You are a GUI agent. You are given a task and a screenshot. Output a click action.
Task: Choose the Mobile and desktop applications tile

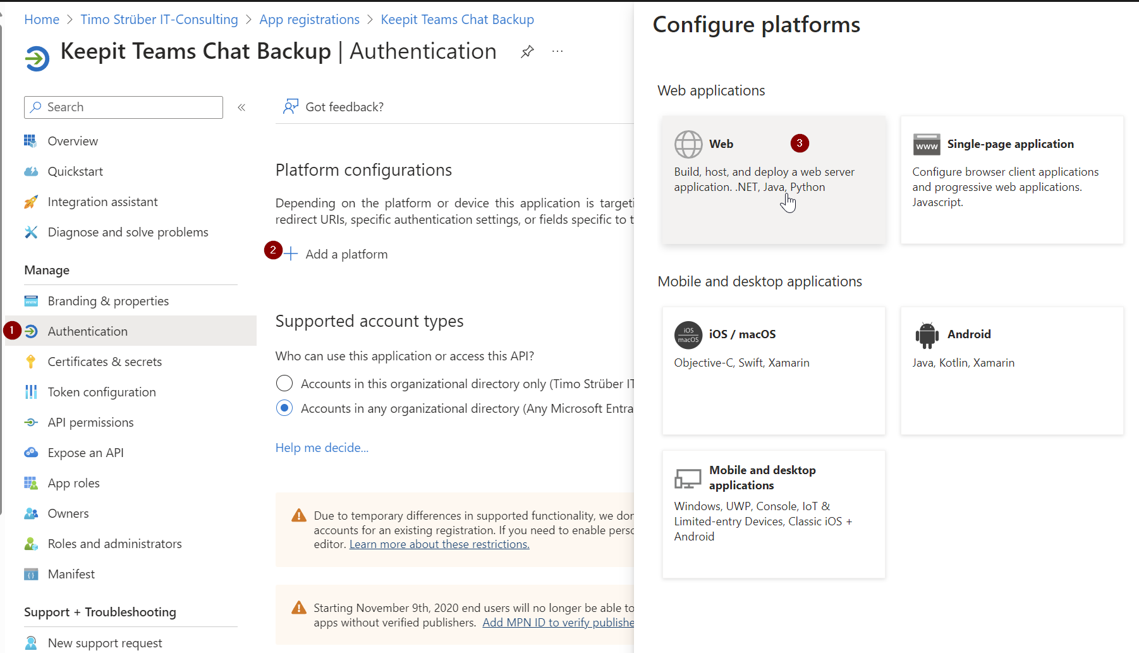click(773, 513)
